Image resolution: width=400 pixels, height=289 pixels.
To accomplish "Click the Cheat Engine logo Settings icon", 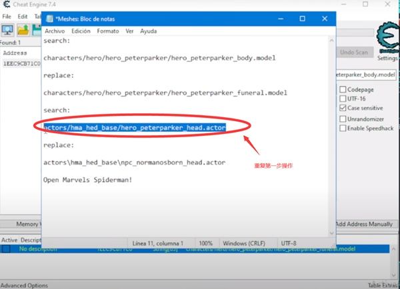I will point(388,37).
